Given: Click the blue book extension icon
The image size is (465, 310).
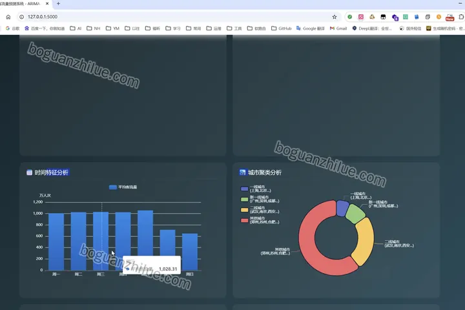Looking at the screenshot, I should tap(417, 17).
